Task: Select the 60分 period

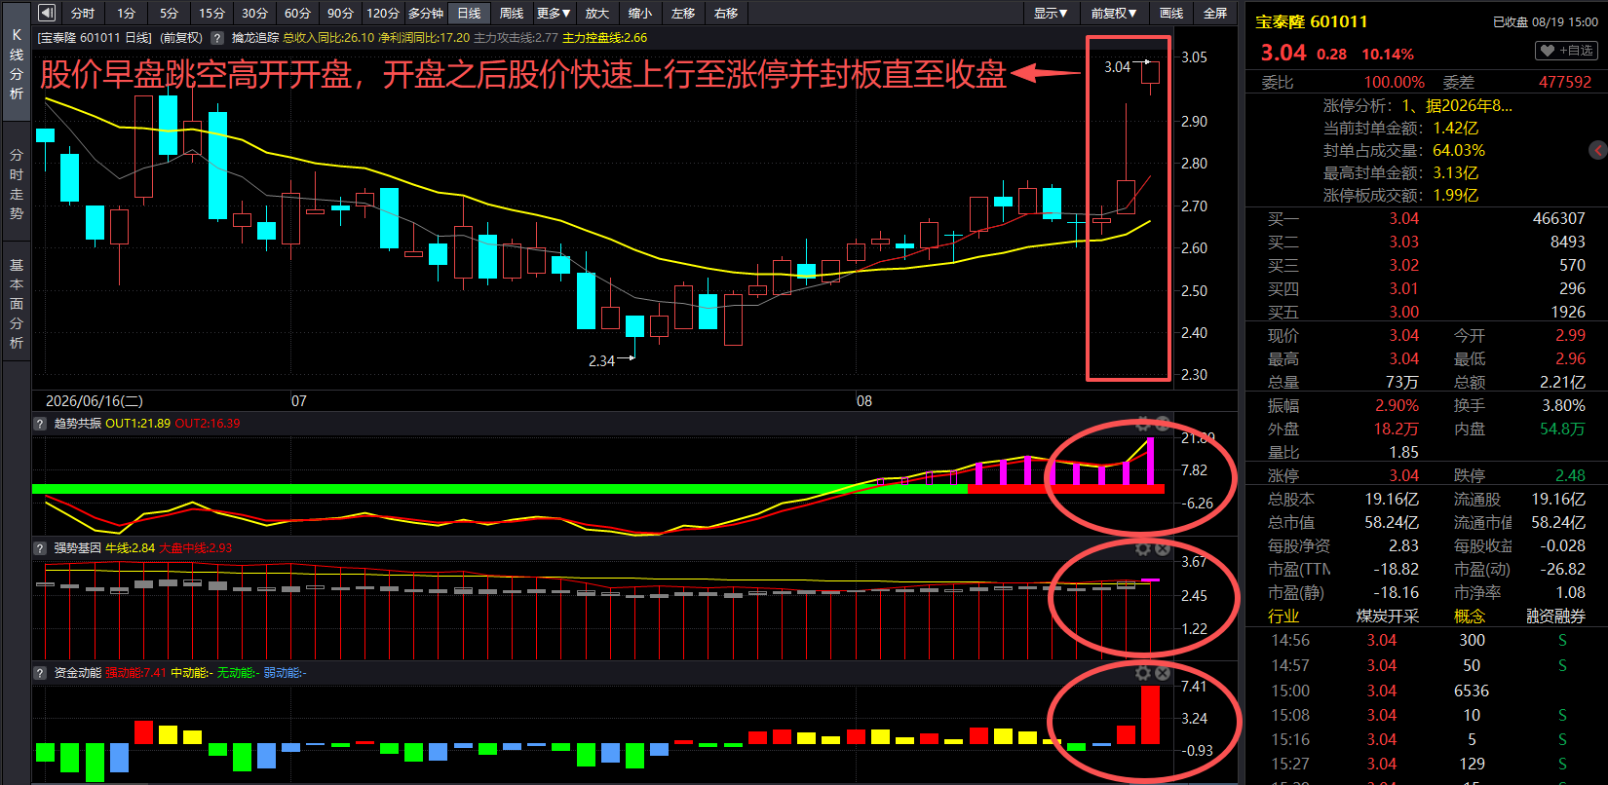Action: pyautogui.click(x=297, y=13)
